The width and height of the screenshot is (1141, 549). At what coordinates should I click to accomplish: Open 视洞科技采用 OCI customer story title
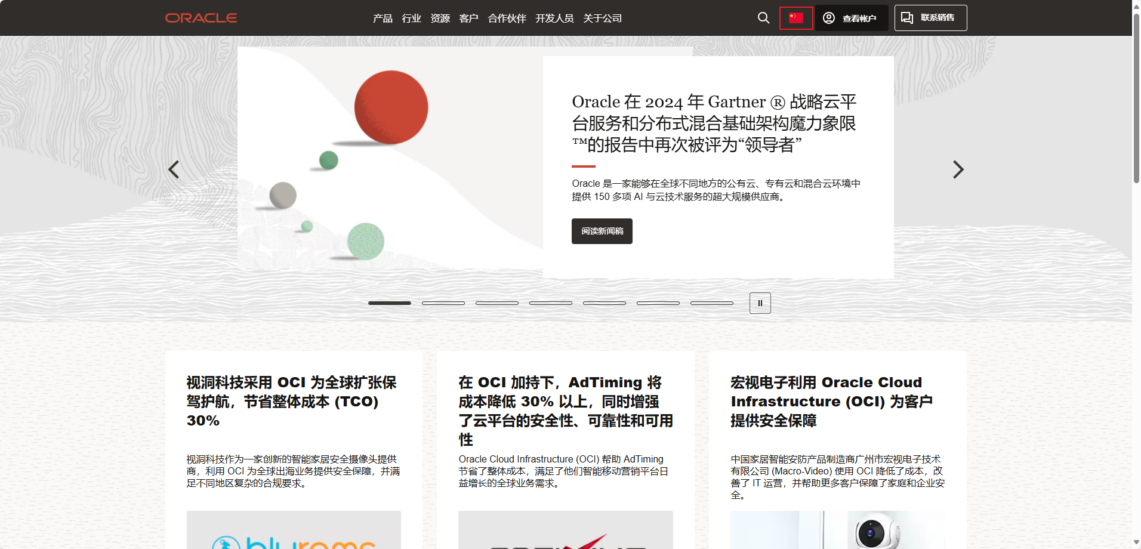(292, 401)
